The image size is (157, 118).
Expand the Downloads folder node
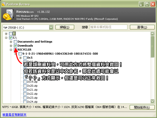[11, 46]
